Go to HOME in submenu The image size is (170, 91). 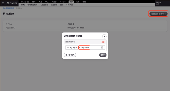22,5
